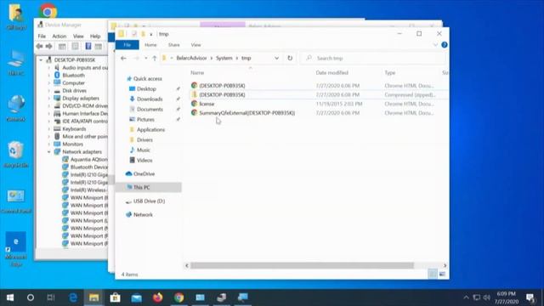
Task: Select Keyboards in Device Manager tree
Action: pos(74,128)
